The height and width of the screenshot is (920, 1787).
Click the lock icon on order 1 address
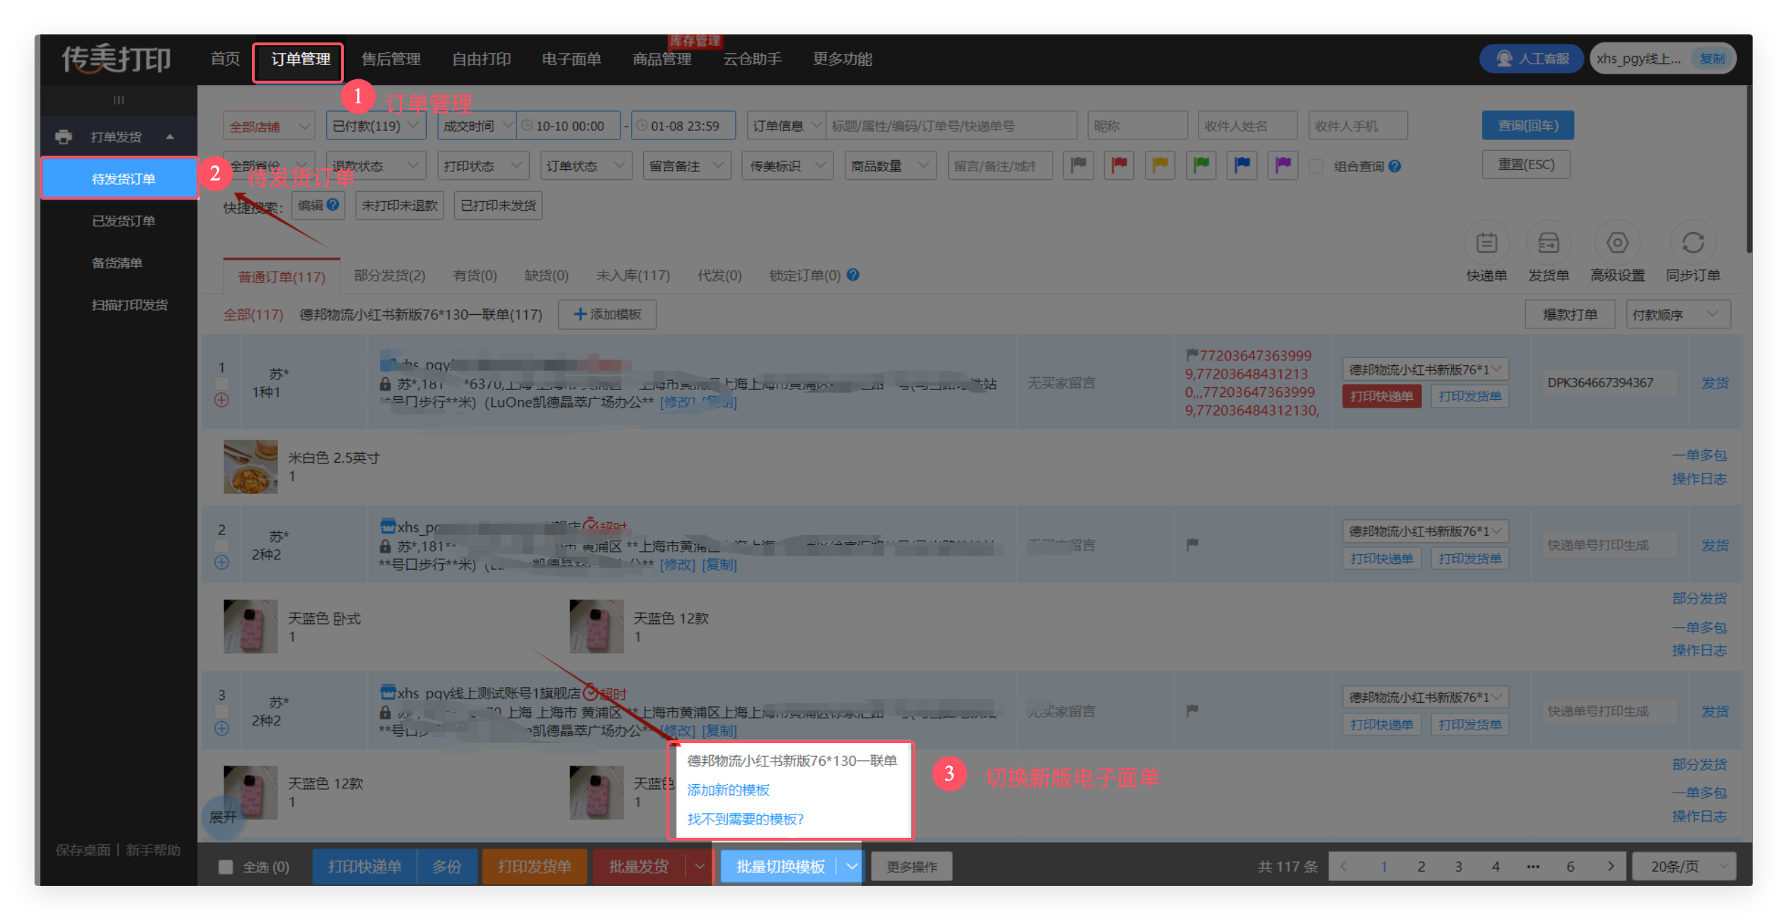[x=385, y=384]
